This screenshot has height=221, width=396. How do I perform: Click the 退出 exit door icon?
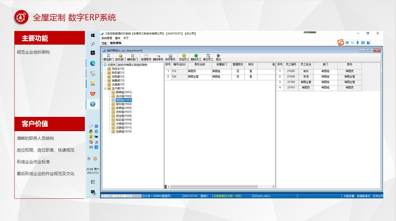pos(219,56)
